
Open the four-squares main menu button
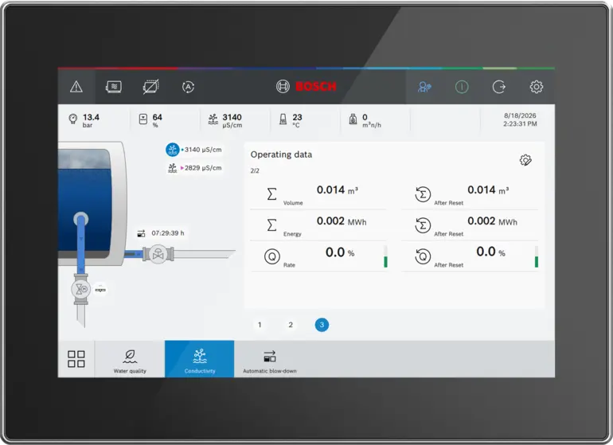coord(76,358)
